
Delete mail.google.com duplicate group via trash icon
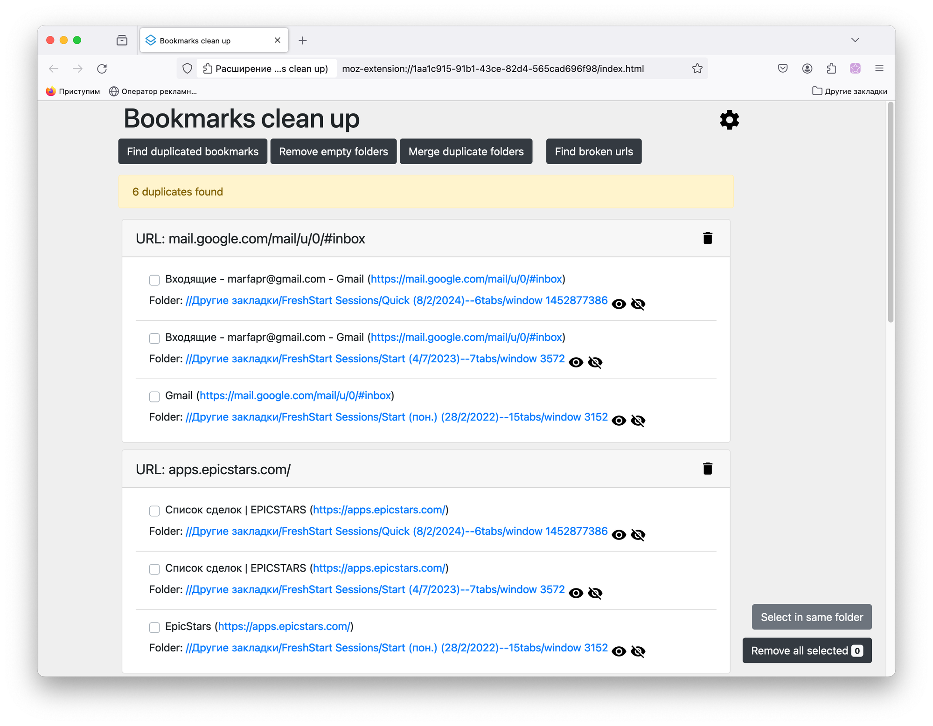(x=707, y=238)
